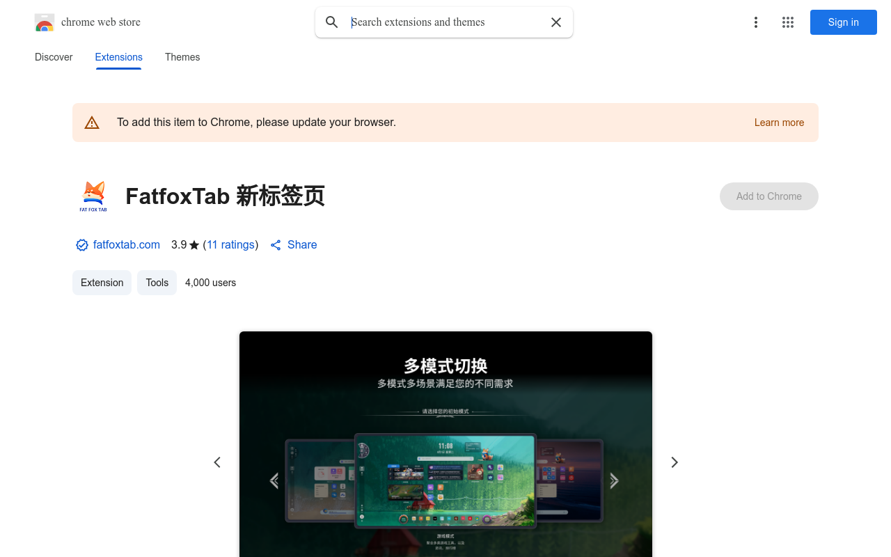Screen dimensions: 891x557
Task: Click the update your browser banner message
Action: [x=256, y=123]
